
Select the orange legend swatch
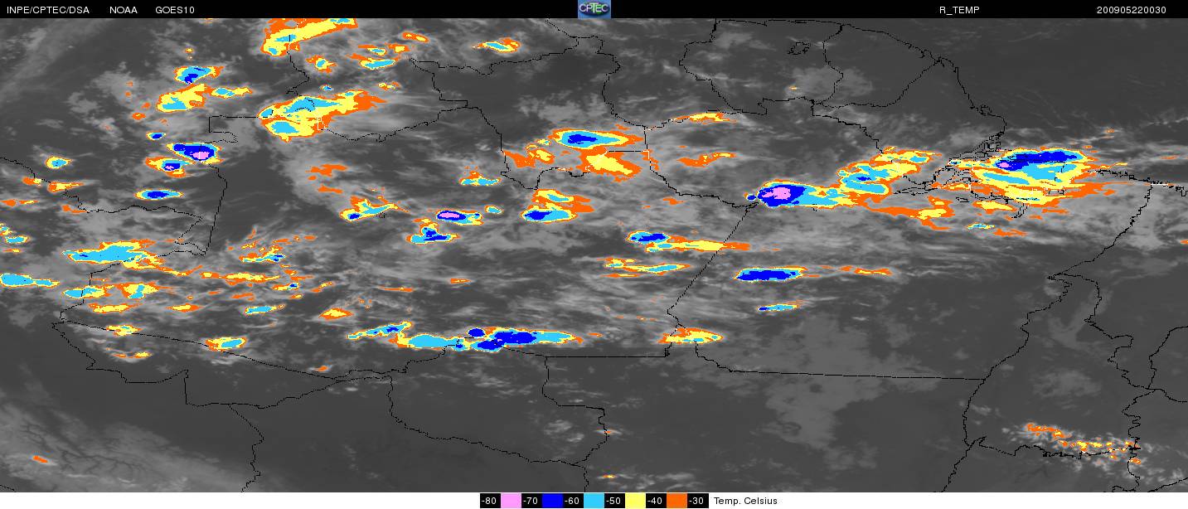coord(676,501)
